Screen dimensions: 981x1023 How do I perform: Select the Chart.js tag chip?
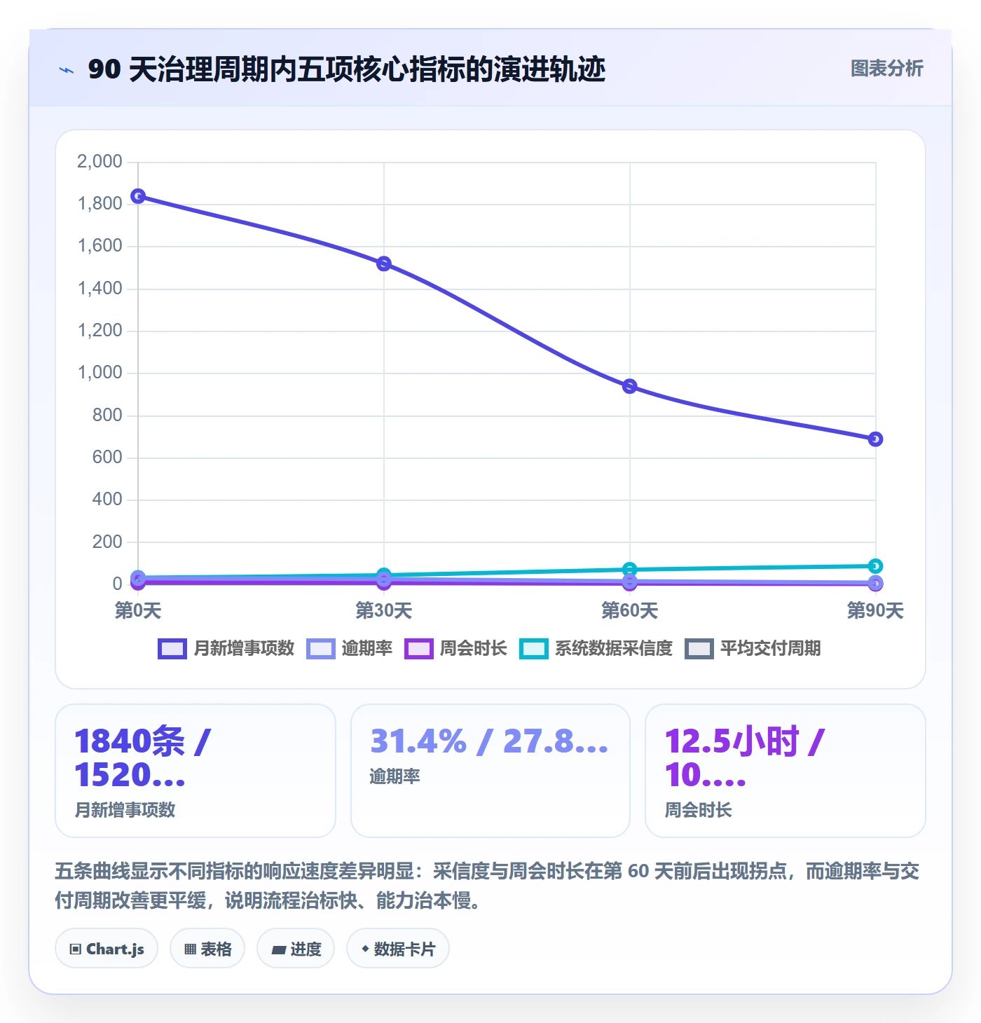[107, 949]
